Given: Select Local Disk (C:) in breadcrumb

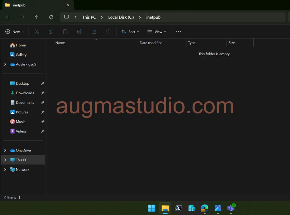Looking at the screenshot, I should click(x=121, y=17).
